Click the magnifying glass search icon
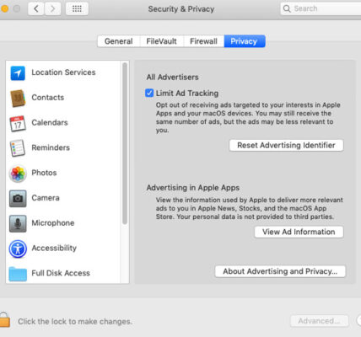Image resolution: width=361 pixels, height=337 pixels. 287,8
